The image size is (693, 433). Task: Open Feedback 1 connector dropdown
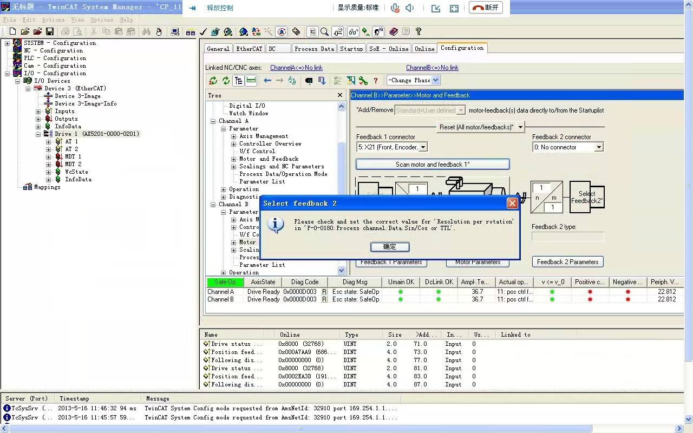point(423,147)
